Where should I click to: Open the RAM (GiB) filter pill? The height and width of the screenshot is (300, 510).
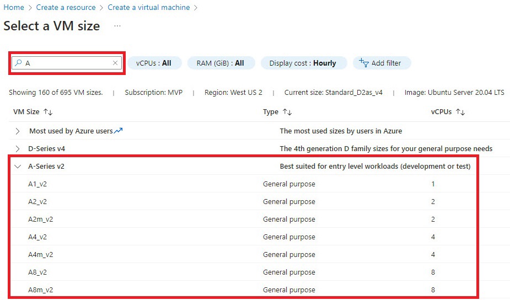[x=221, y=63]
